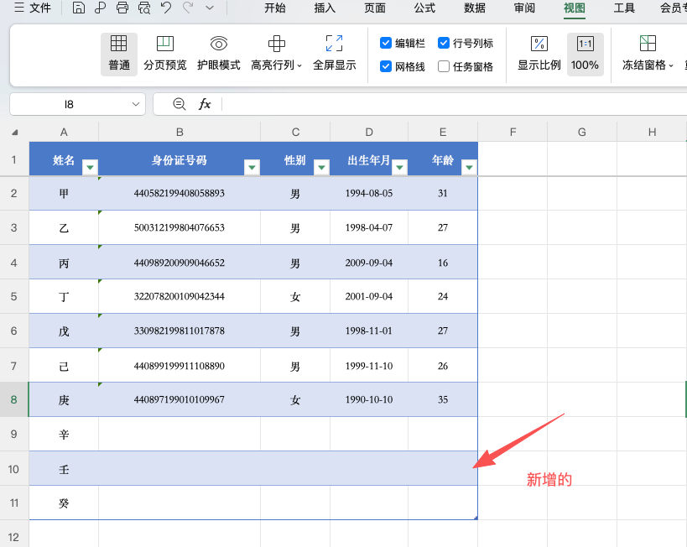
Task: Open the 冻结窗格 dropdown arrow
Action: (x=671, y=65)
